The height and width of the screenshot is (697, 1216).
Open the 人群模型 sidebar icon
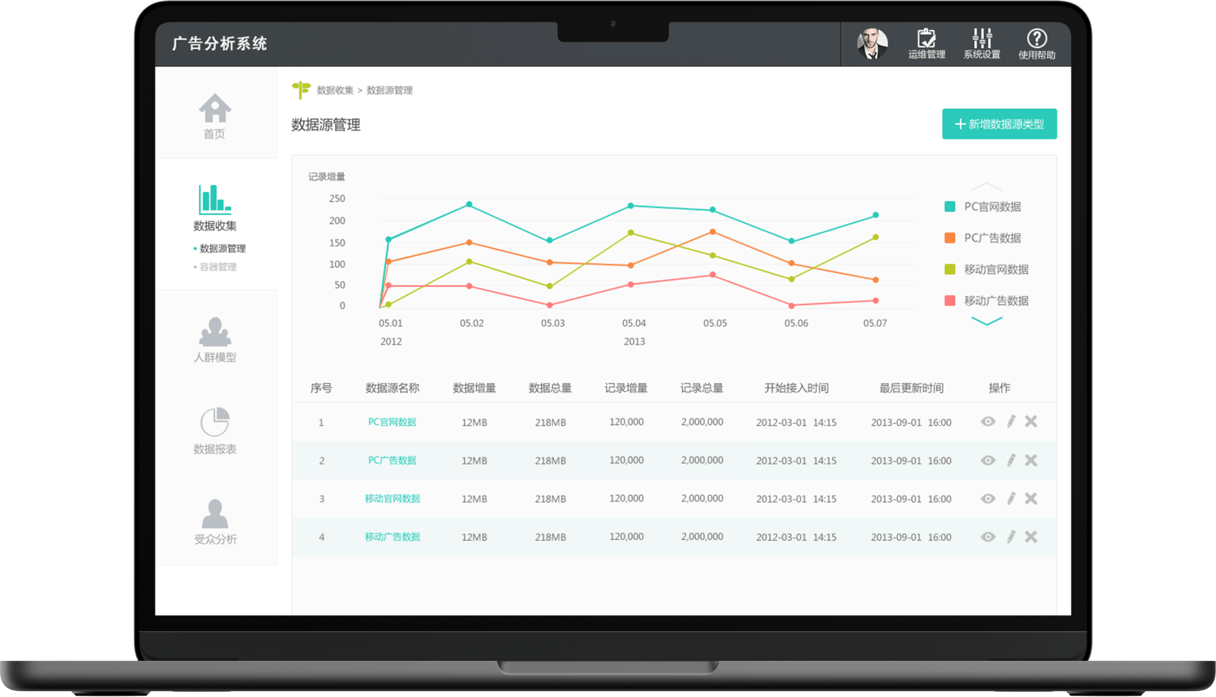point(215,334)
